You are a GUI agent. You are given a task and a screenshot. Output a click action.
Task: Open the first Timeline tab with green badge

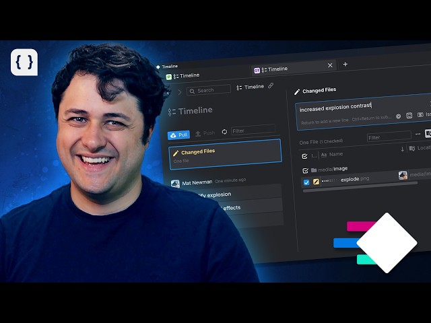(x=183, y=76)
